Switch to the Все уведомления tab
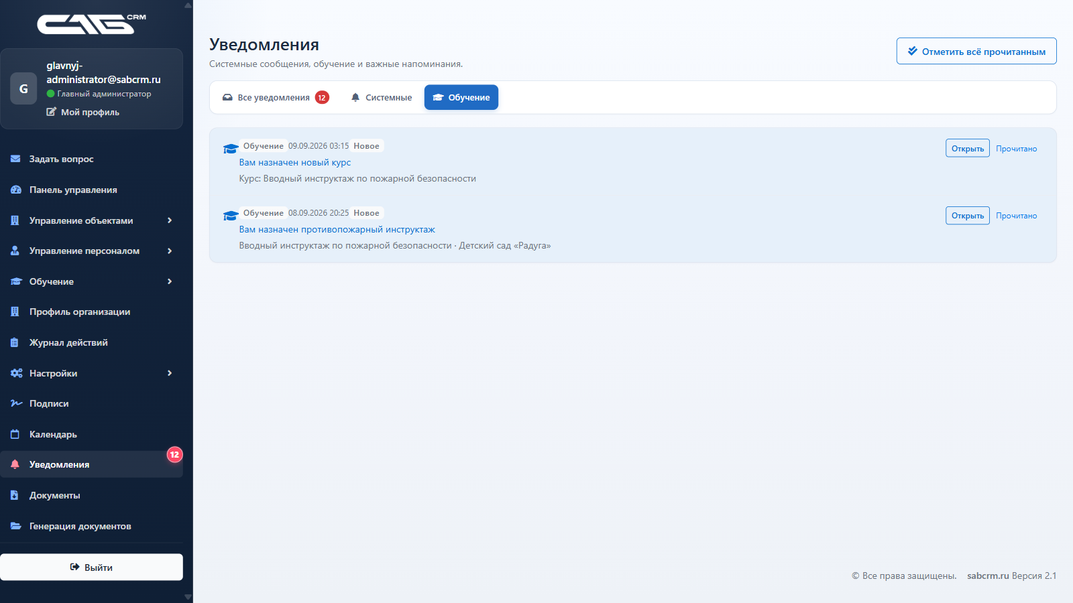The width and height of the screenshot is (1073, 603). coord(276,97)
